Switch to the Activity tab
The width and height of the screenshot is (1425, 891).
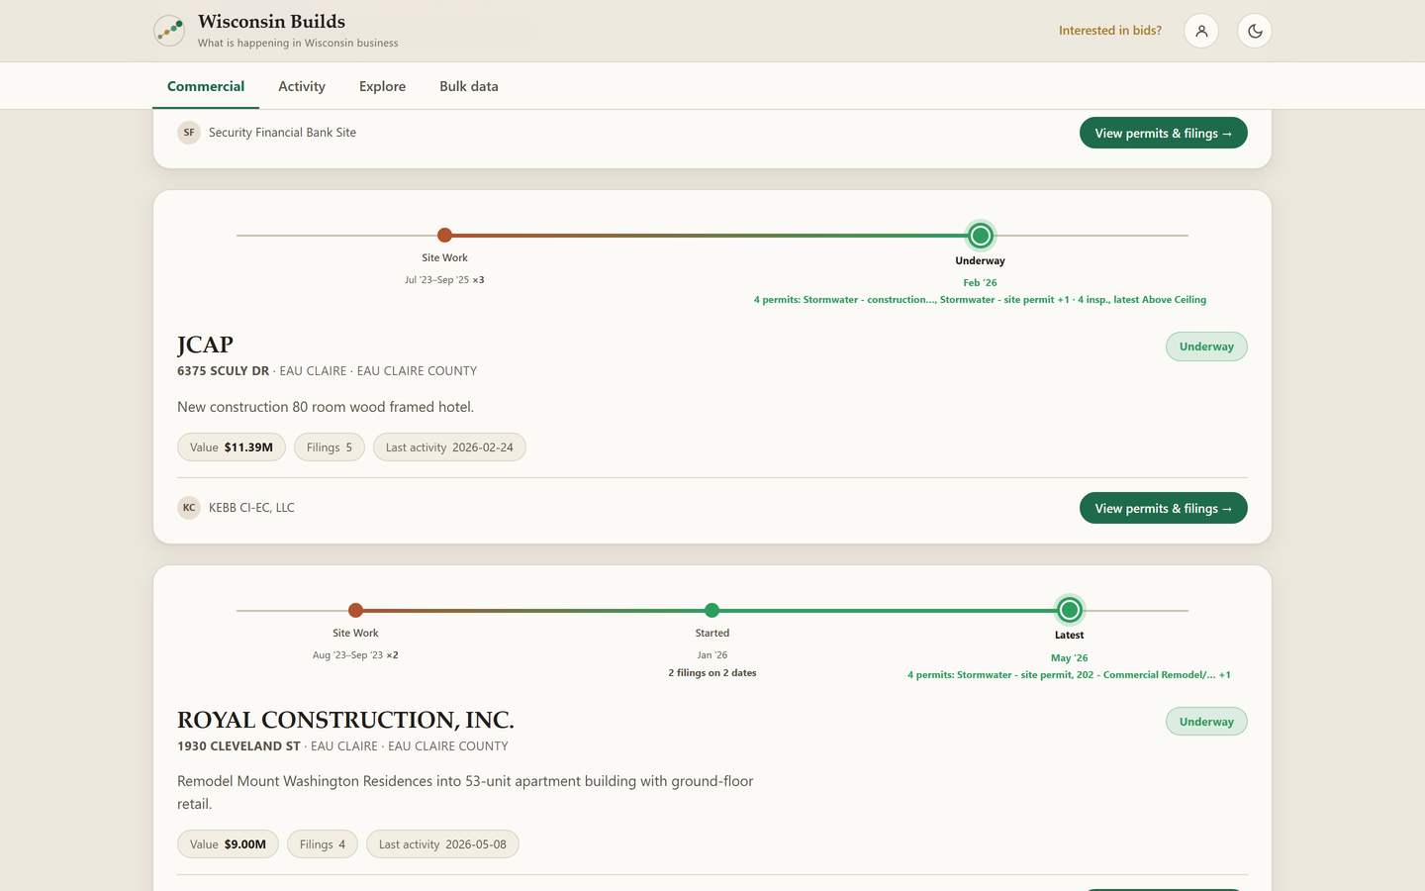[302, 86]
